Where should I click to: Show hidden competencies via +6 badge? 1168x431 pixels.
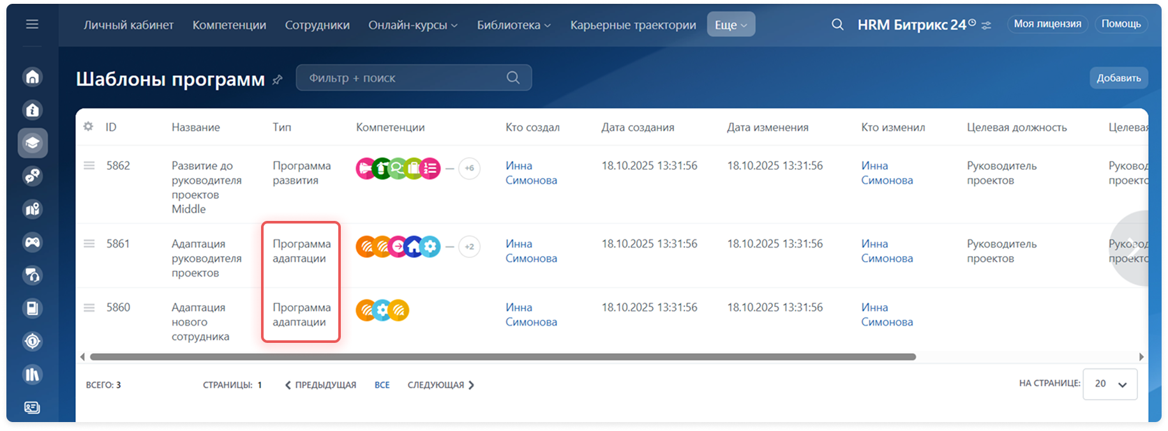pos(469,169)
